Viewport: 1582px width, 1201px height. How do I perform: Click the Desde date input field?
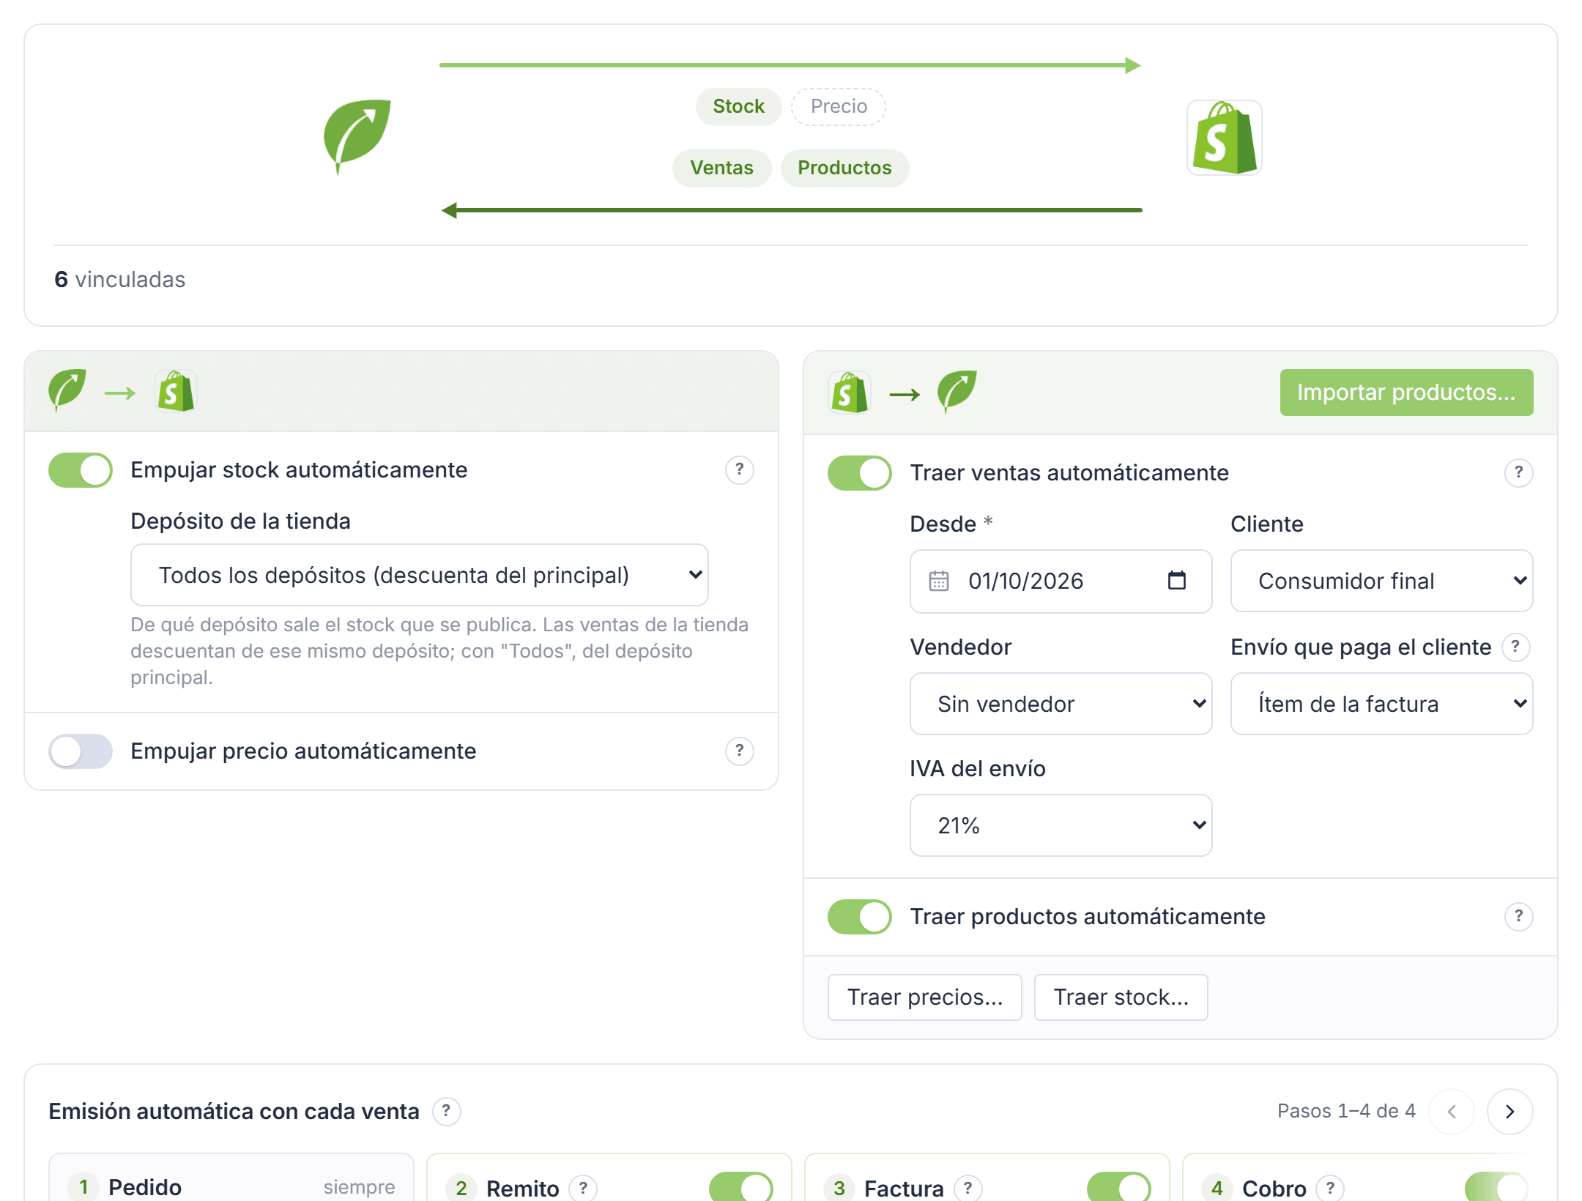tap(1061, 581)
